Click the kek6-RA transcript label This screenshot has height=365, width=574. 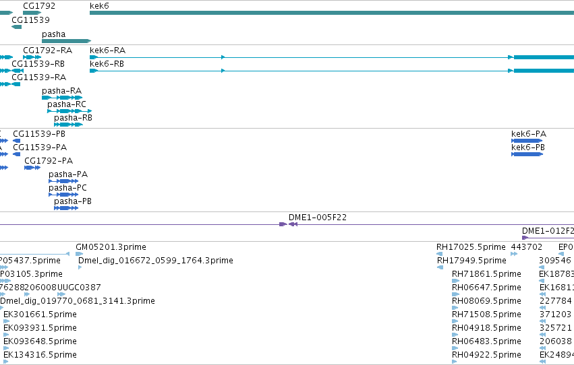click(108, 50)
